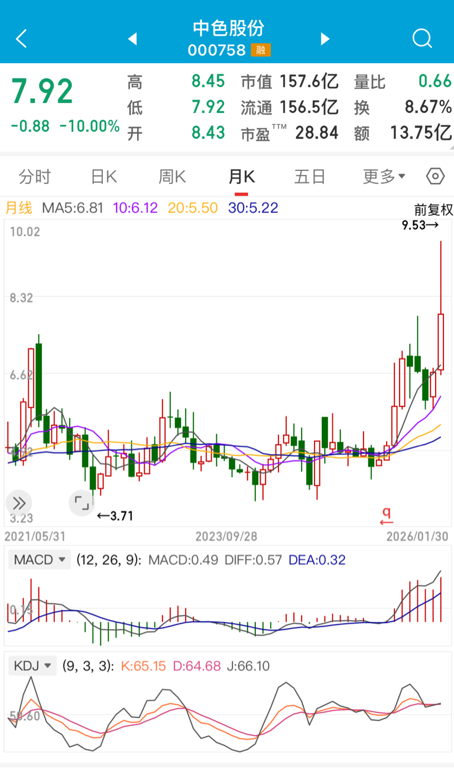Viewport: 454px width, 768px height.
Task: Switch to previous stock with left triangle
Action: coord(133,39)
